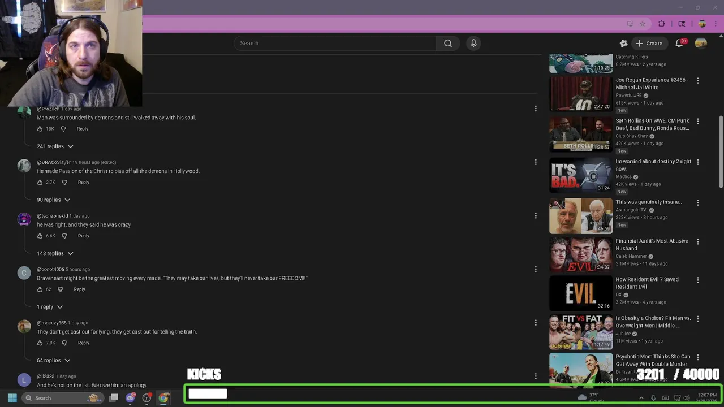Viewport: 724px width, 407px height.
Task: Open Seth Rollins Club Shay Shay video thumbnail
Action: [x=581, y=134]
